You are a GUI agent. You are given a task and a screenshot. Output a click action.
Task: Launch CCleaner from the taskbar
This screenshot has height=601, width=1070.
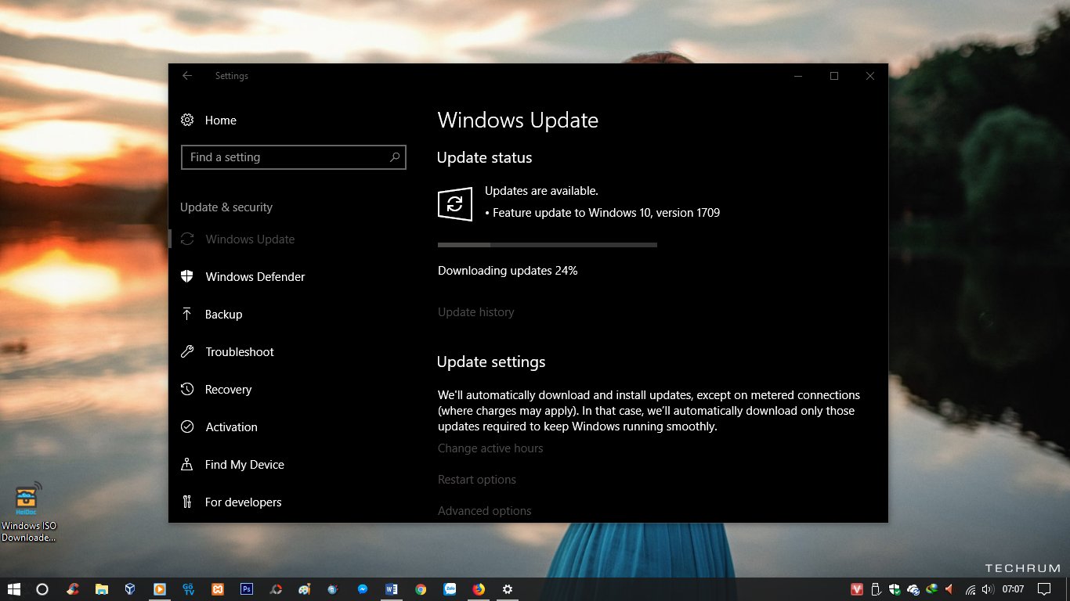pos(72,589)
